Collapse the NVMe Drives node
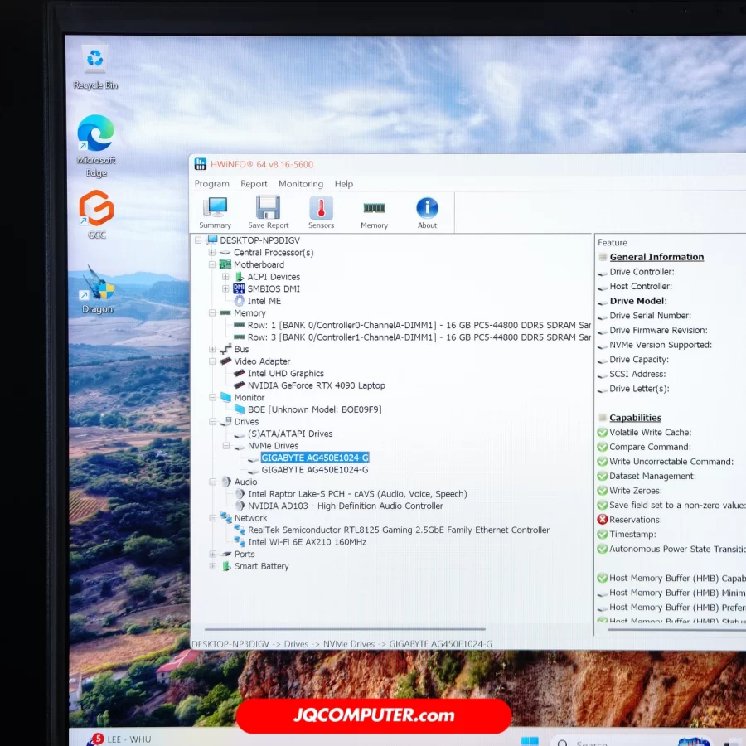 click(x=226, y=446)
